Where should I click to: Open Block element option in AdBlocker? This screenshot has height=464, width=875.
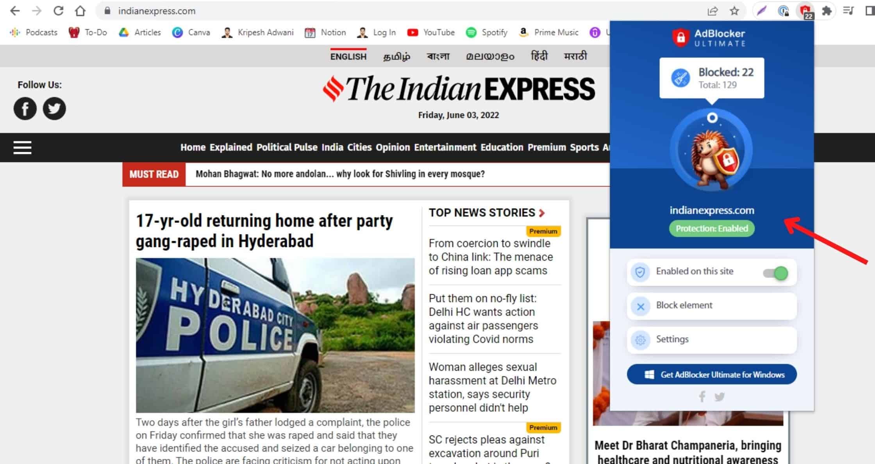tap(712, 306)
